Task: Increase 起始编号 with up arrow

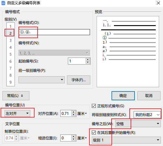Action: click(x=88, y=60)
